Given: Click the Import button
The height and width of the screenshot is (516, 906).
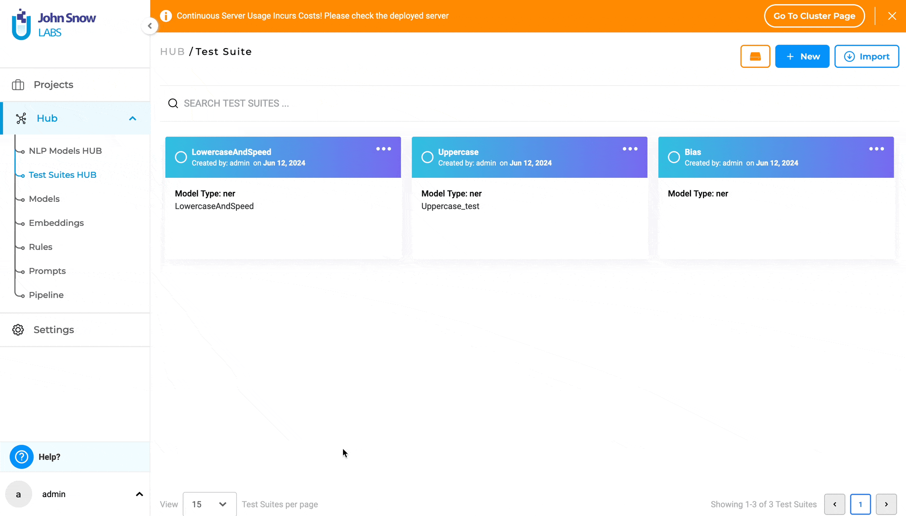Looking at the screenshot, I should [x=866, y=57].
